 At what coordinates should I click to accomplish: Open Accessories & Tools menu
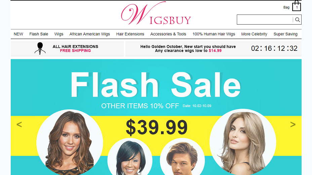pyautogui.click(x=168, y=34)
